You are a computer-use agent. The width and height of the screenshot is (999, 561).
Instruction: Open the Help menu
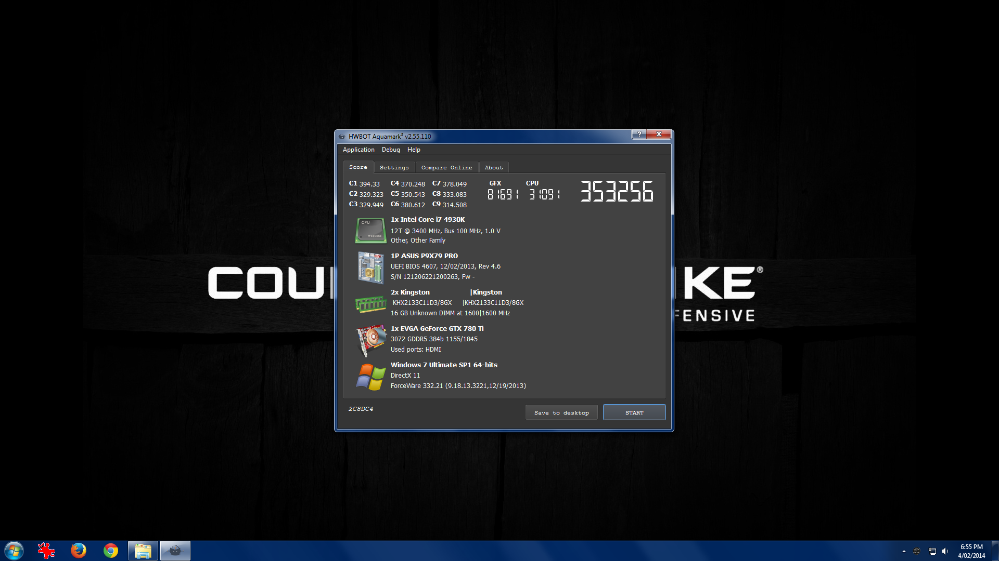pyautogui.click(x=414, y=150)
